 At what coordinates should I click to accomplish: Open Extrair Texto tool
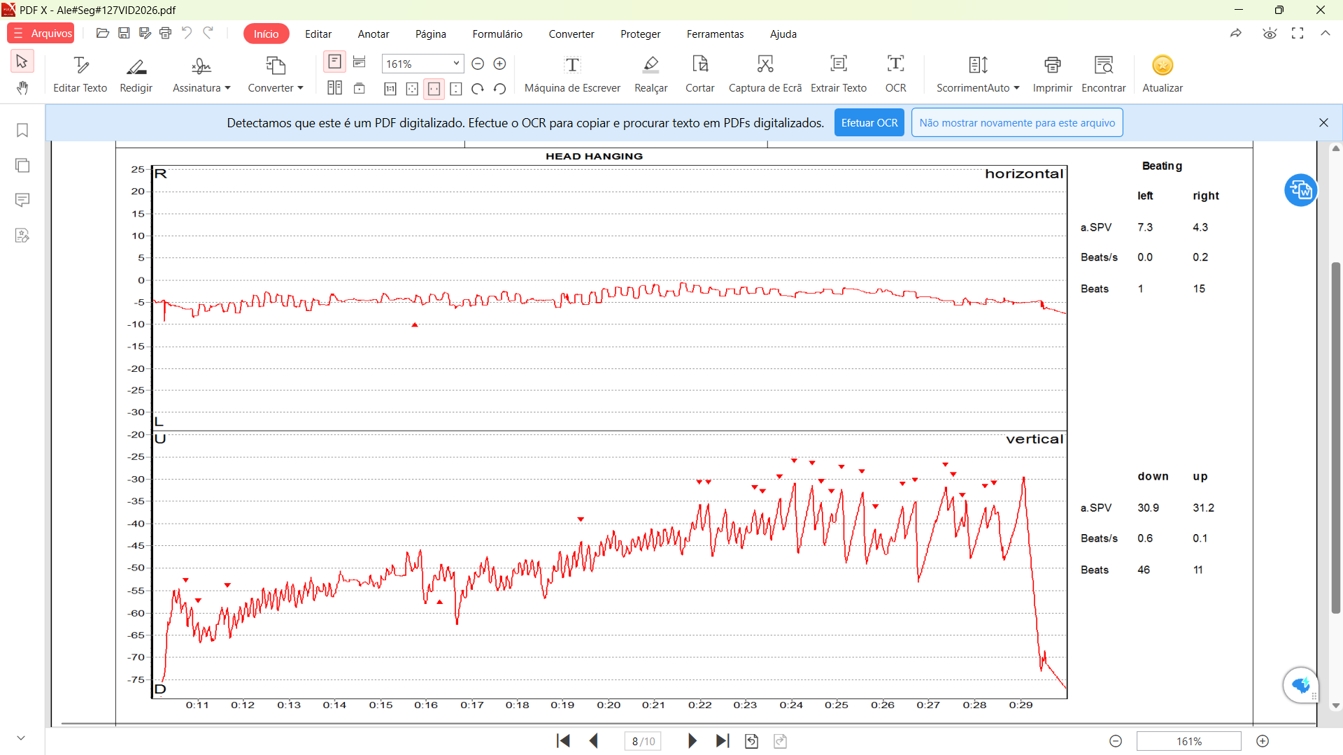(839, 73)
